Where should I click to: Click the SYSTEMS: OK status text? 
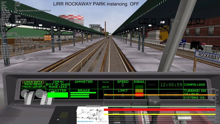coord(194,98)
